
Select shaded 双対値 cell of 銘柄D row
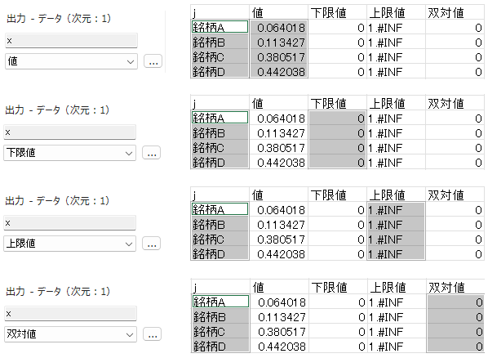click(x=455, y=346)
